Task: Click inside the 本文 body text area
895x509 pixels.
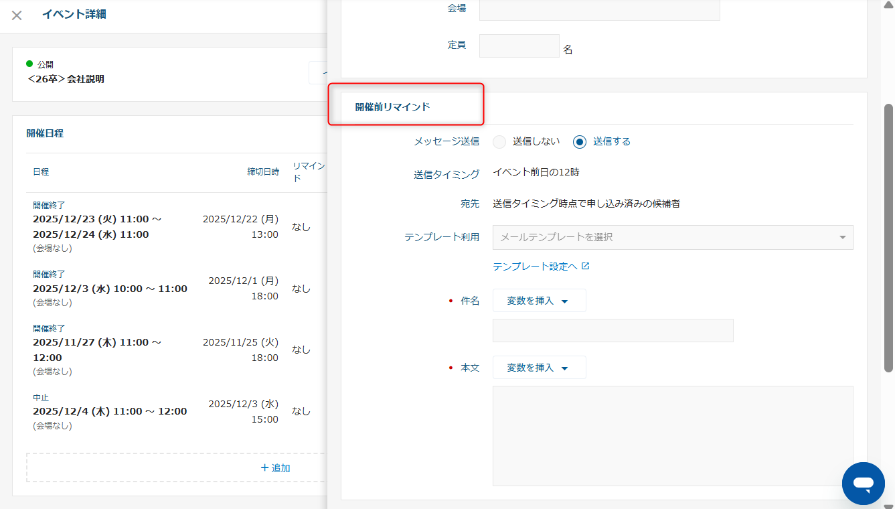Action: point(672,435)
